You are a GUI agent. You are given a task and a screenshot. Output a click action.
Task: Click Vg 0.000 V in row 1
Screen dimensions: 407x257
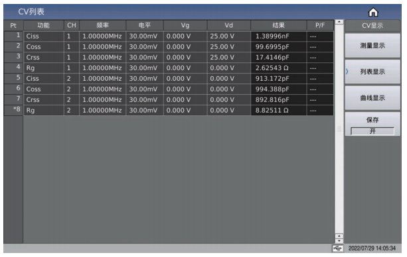185,36
